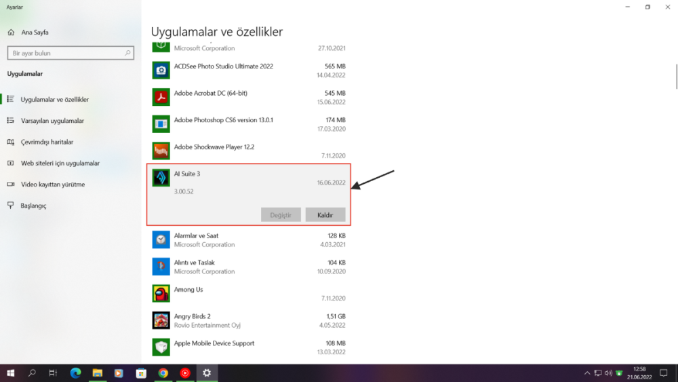Click the 565 MB size value

335,66
